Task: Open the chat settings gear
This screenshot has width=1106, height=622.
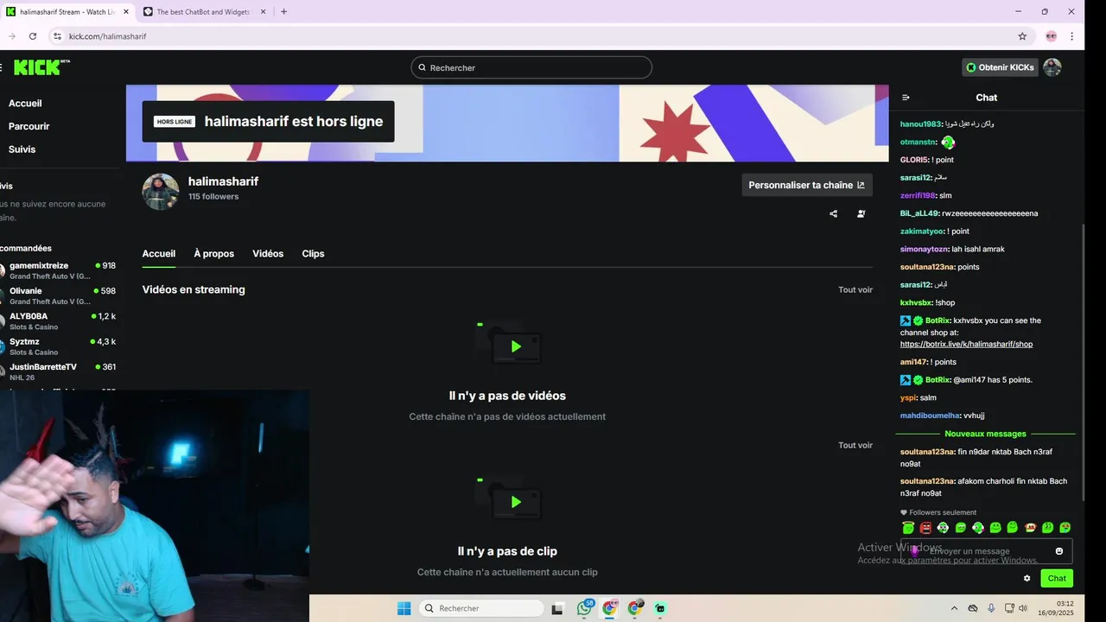Action: tap(1027, 578)
